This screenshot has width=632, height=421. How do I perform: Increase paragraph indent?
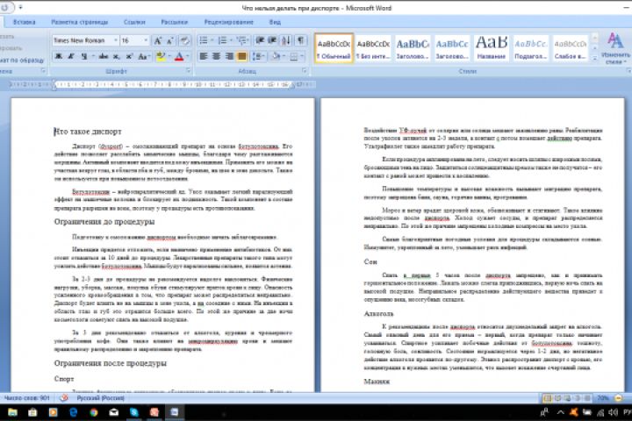272,40
